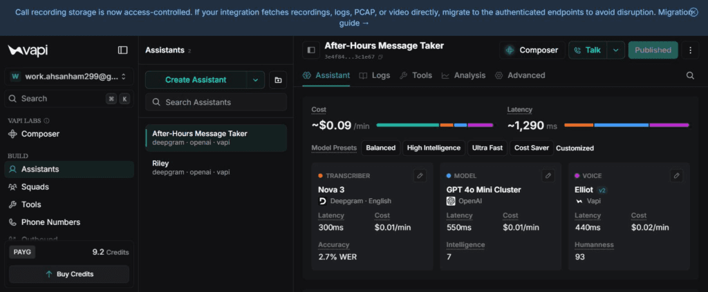Click the sidebar Tools wrench icon

[12, 204]
